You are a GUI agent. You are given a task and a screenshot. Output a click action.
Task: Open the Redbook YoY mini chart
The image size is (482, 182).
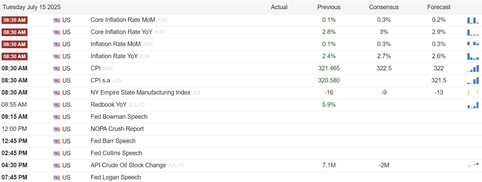point(473,105)
